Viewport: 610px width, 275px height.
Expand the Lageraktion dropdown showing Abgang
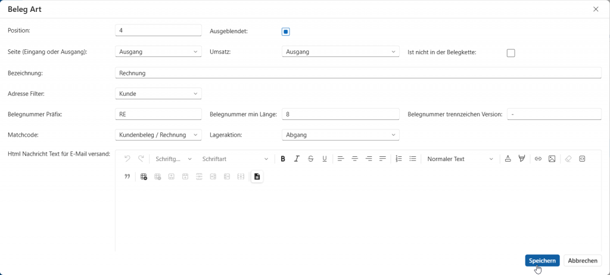(340, 135)
